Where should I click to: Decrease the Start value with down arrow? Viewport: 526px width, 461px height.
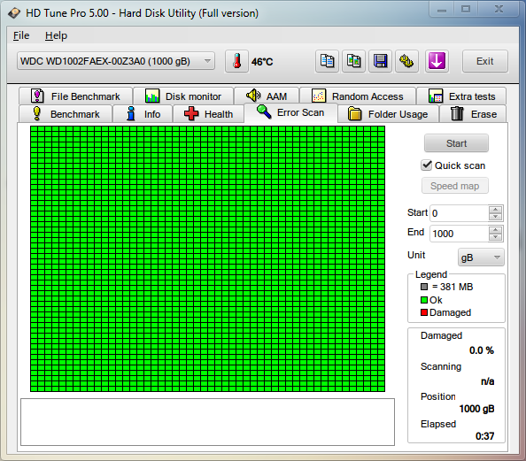[x=496, y=217]
